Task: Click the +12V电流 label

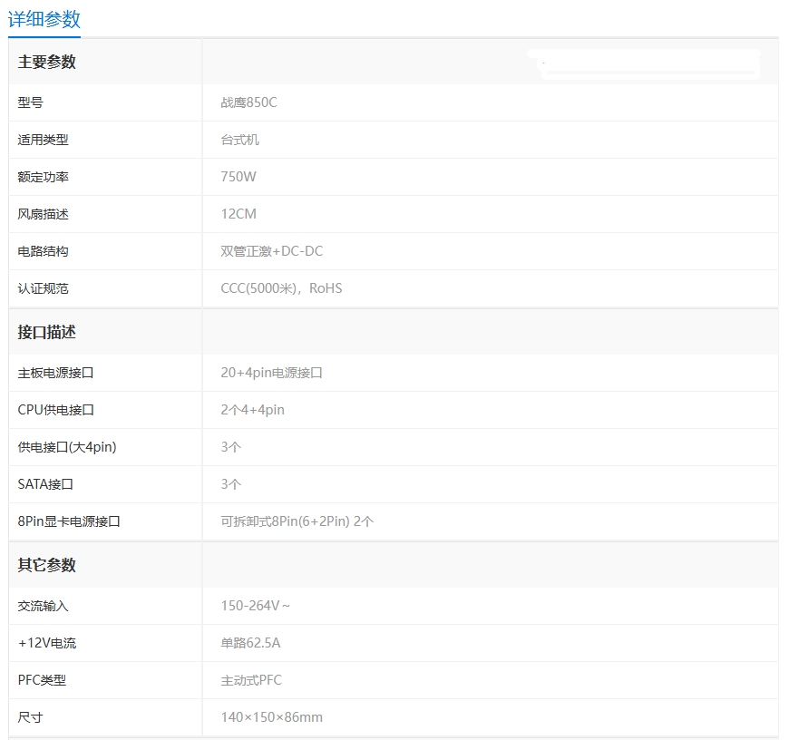Action: tap(47, 643)
